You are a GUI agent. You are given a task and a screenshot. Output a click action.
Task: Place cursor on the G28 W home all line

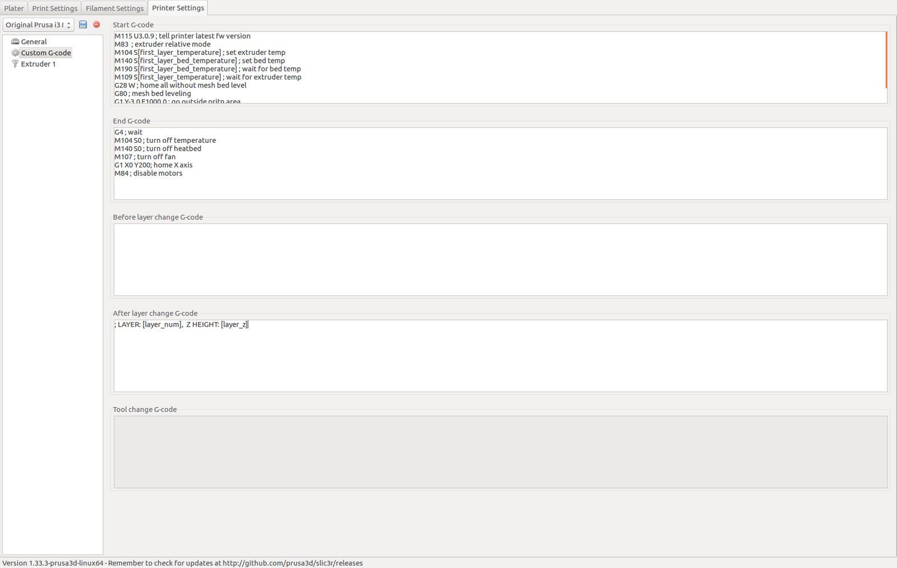pyautogui.click(x=181, y=85)
